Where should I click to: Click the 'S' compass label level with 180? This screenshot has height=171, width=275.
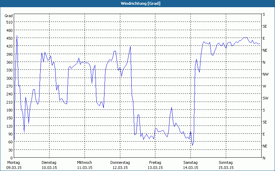264,110
